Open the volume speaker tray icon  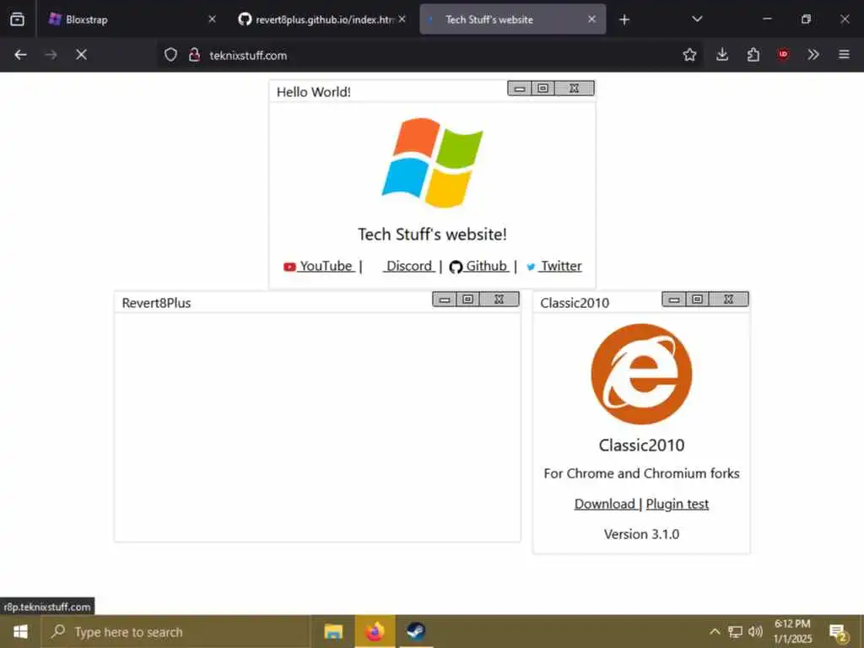tap(755, 631)
